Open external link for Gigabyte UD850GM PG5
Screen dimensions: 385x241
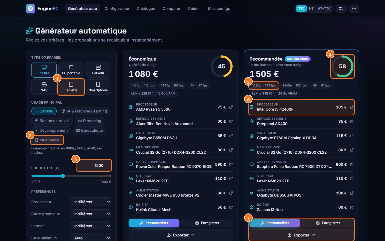(x=352, y=193)
